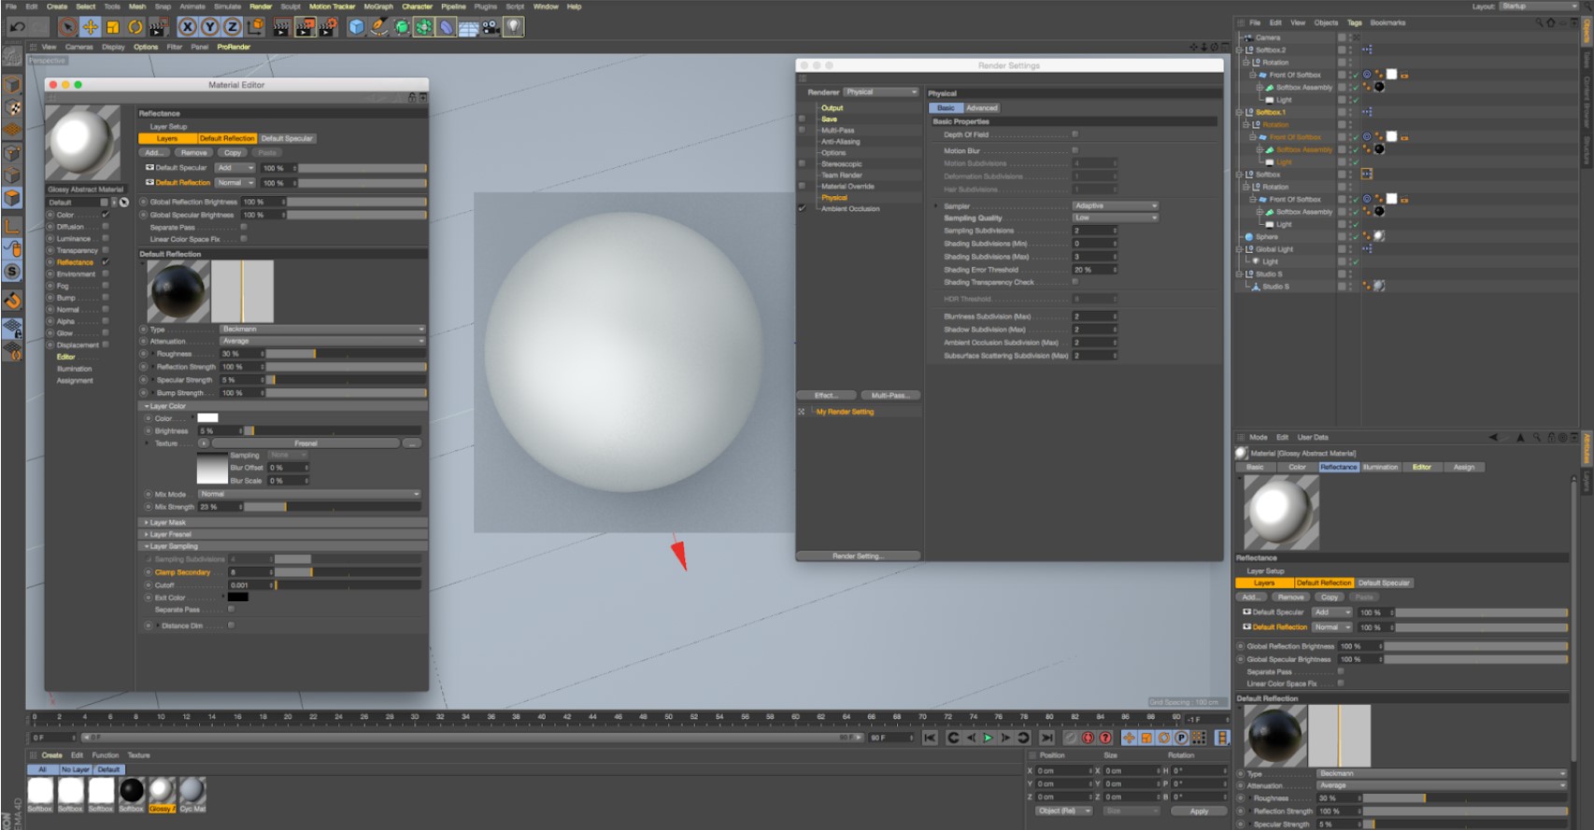Enable the Transparency channel checkbox
The height and width of the screenshot is (830, 1594).
[106, 250]
